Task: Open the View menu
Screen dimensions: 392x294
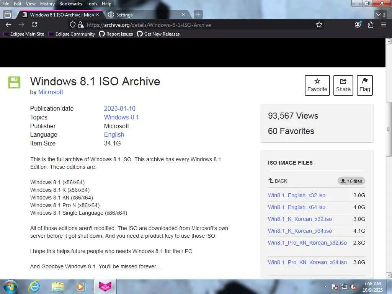Action: [31, 4]
